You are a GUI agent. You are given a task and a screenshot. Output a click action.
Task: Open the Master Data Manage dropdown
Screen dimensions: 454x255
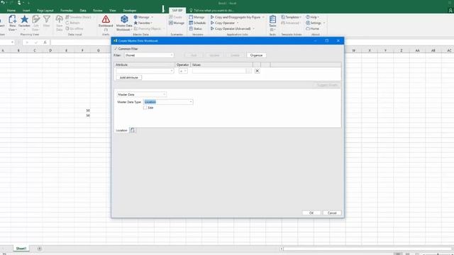(x=143, y=17)
